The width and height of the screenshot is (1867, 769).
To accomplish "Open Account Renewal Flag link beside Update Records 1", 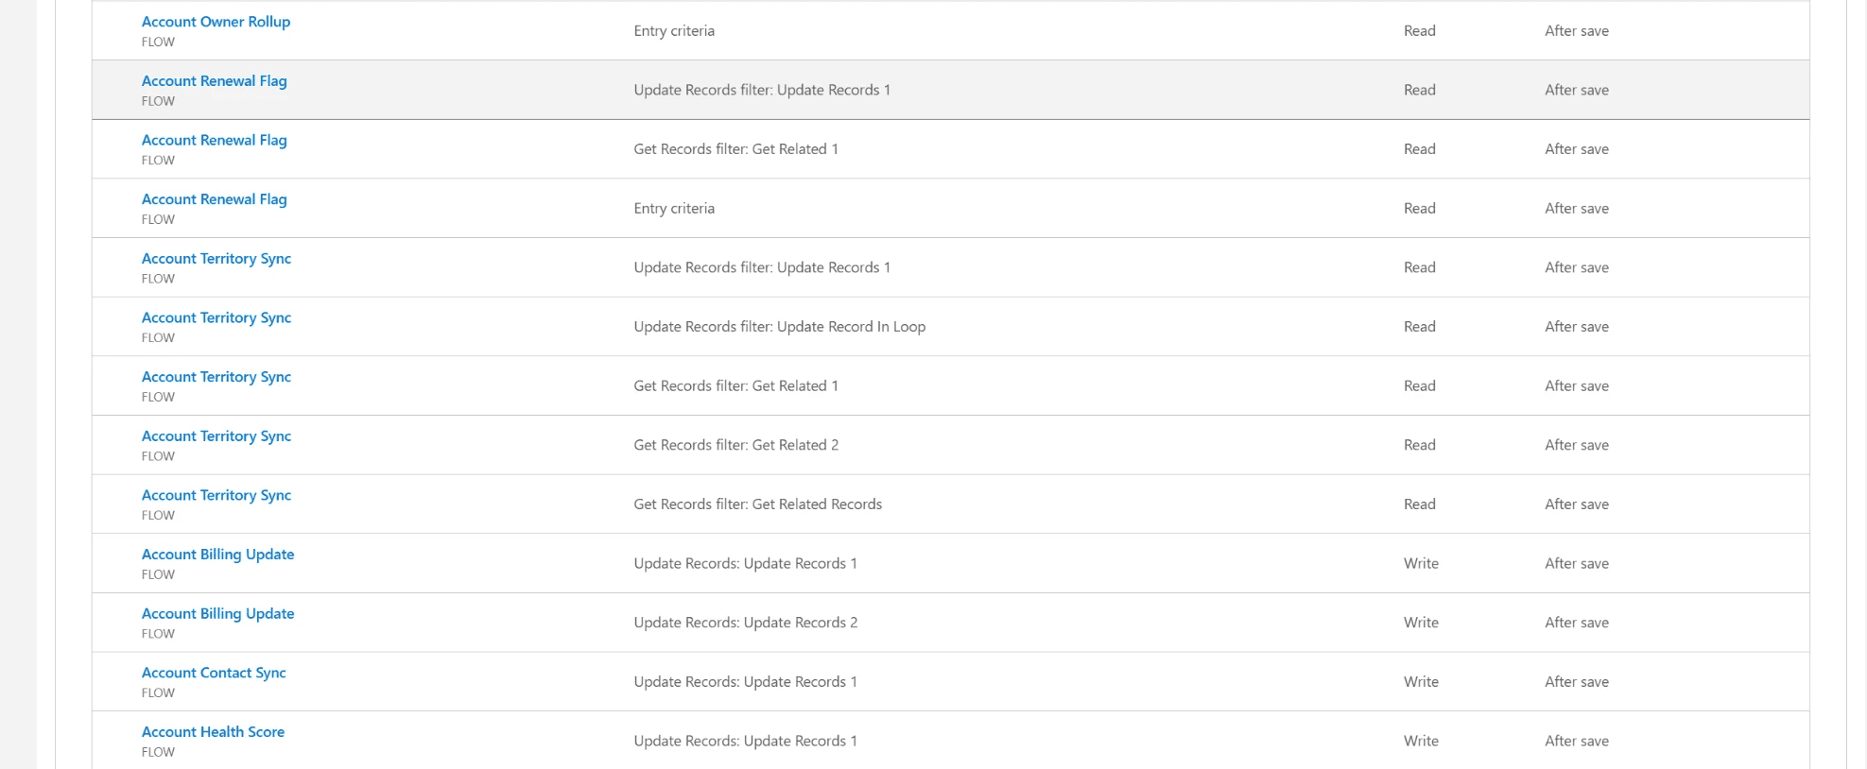I will [215, 81].
